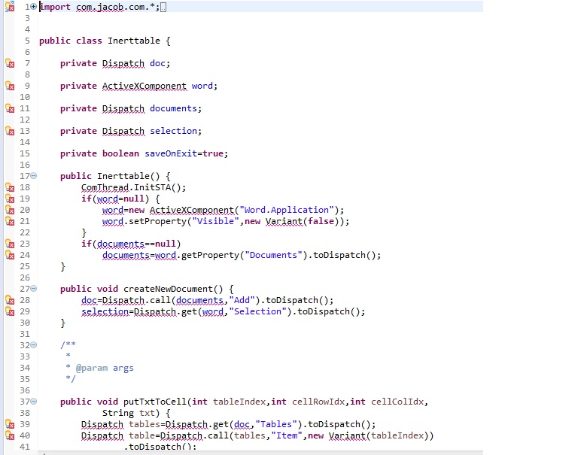578x455 pixels.
Task: Collapse the putTxtToCell method at line 37
Action: 34,401
